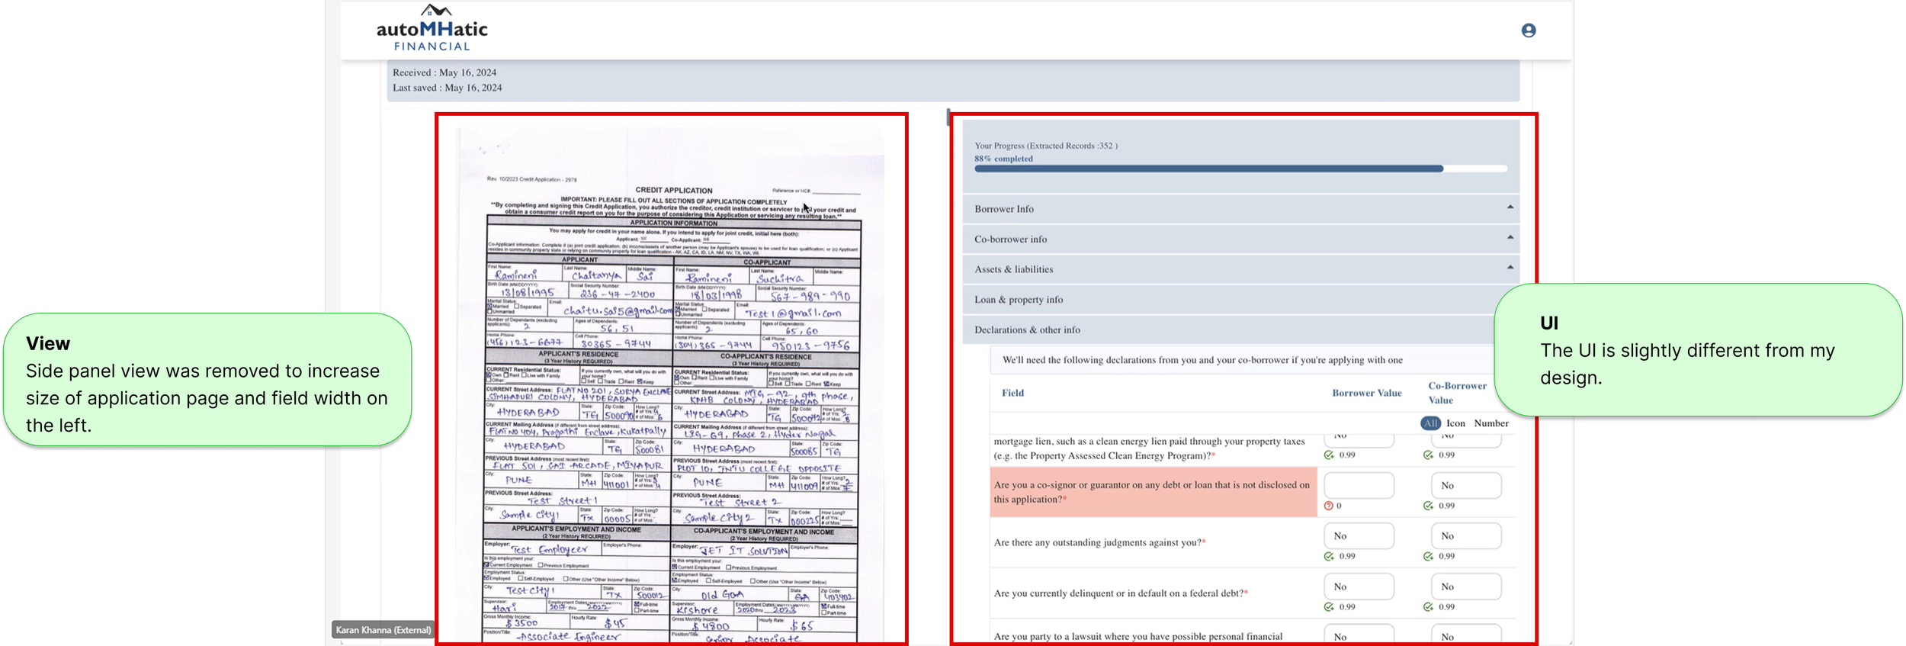The image size is (1906, 646).
Task: Select the Borrower Info heading
Action: pos(1004,209)
